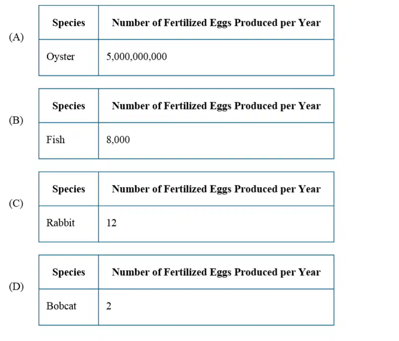Select answer option (B)
This screenshot has height=341, width=399.
16,120
